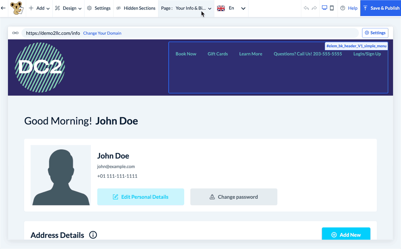Select Book Now menu item
401x249 pixels.
(186, 54)
